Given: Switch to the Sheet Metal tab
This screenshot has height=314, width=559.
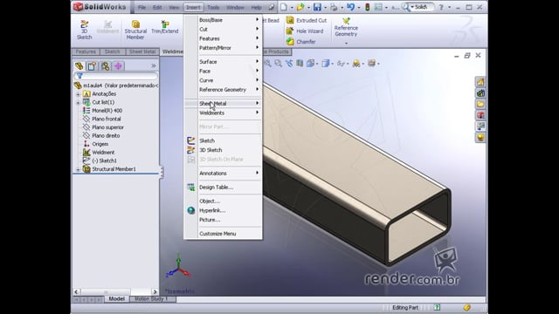Looking at the screenshot, I should (142, 52).
